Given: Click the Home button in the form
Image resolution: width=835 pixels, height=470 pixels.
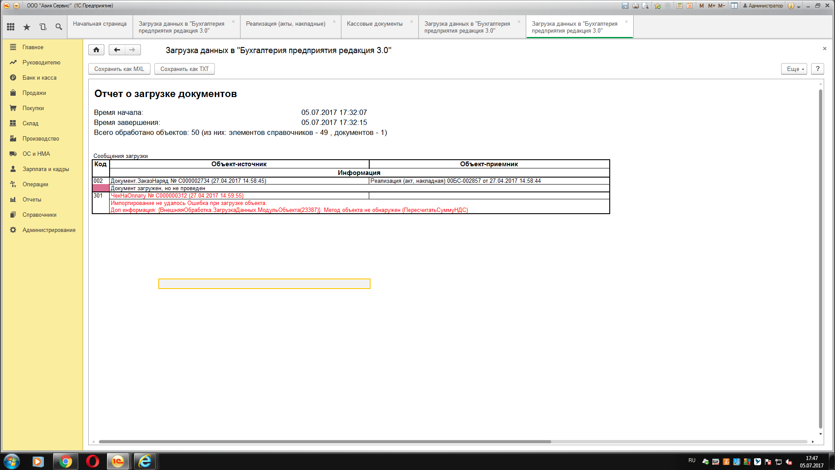Looking at the screenshot, I should 96,50.
